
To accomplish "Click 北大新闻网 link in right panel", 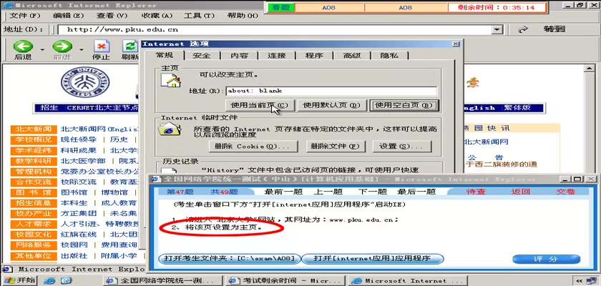I will coord(486,142).
